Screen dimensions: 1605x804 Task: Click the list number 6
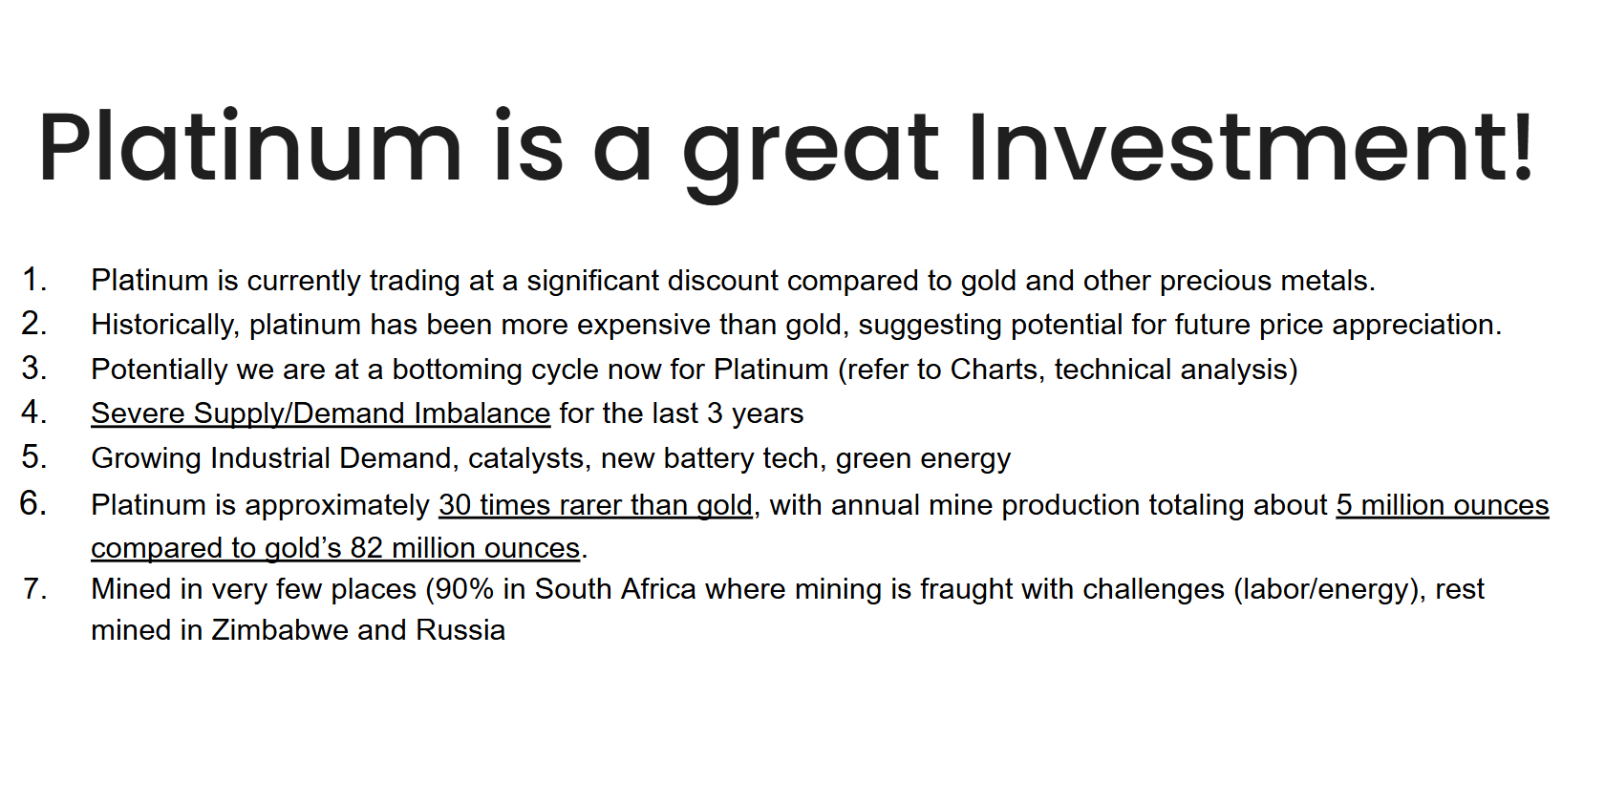click(33, 502)
